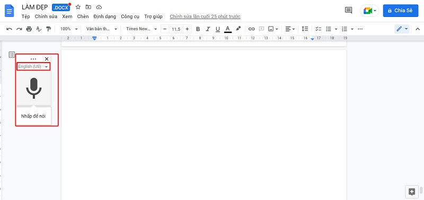Undo the last action

tap(9, 29)
